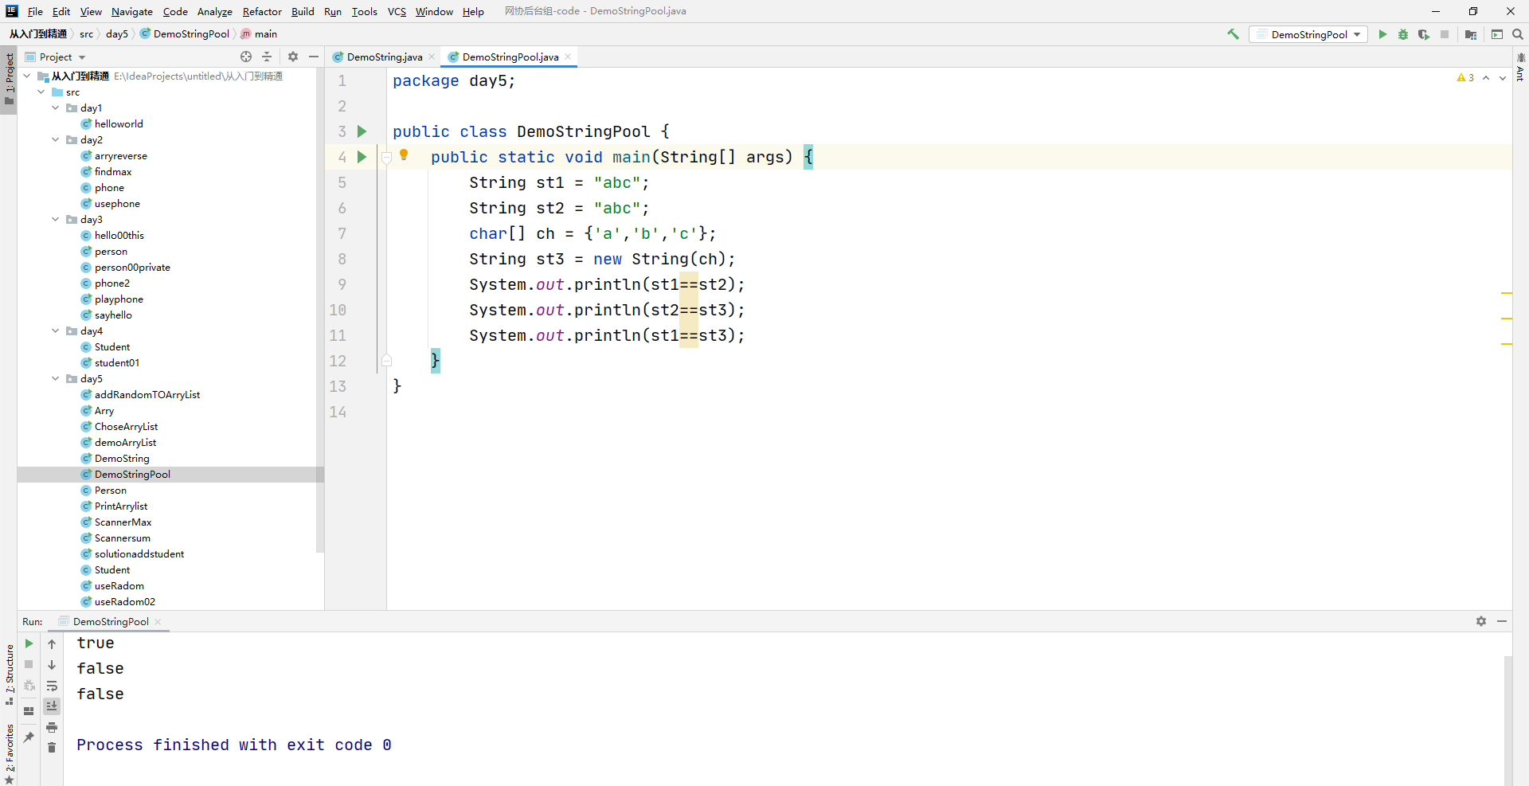Switch to the DemoString.java tab
The image size is (1529, 786).
click(384, 57)
